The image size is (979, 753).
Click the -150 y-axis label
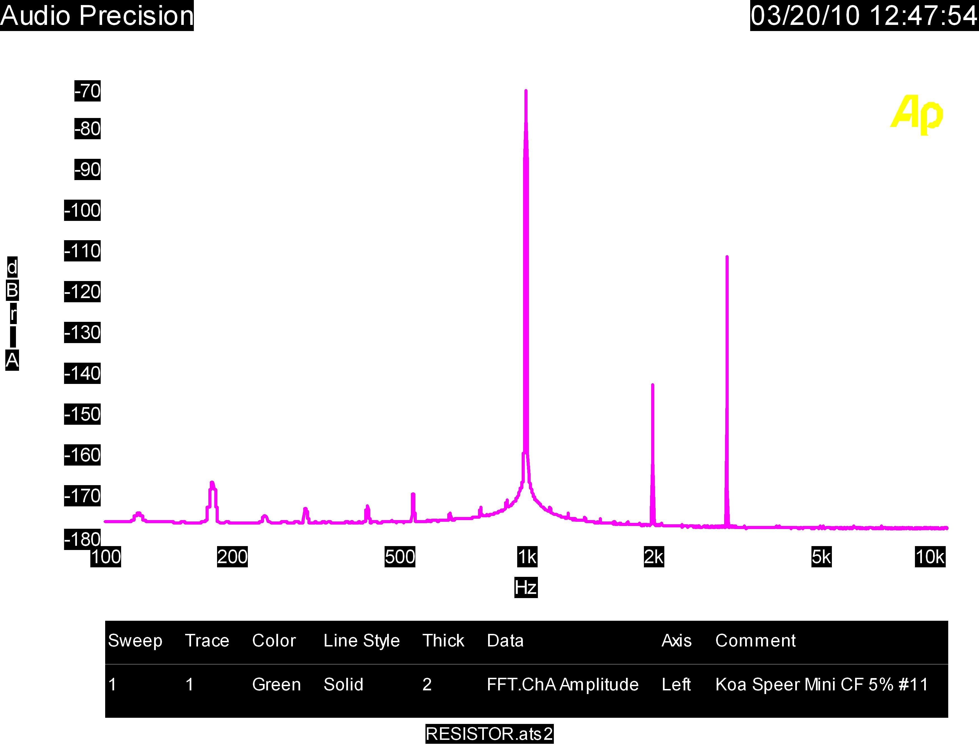[83, 414]
